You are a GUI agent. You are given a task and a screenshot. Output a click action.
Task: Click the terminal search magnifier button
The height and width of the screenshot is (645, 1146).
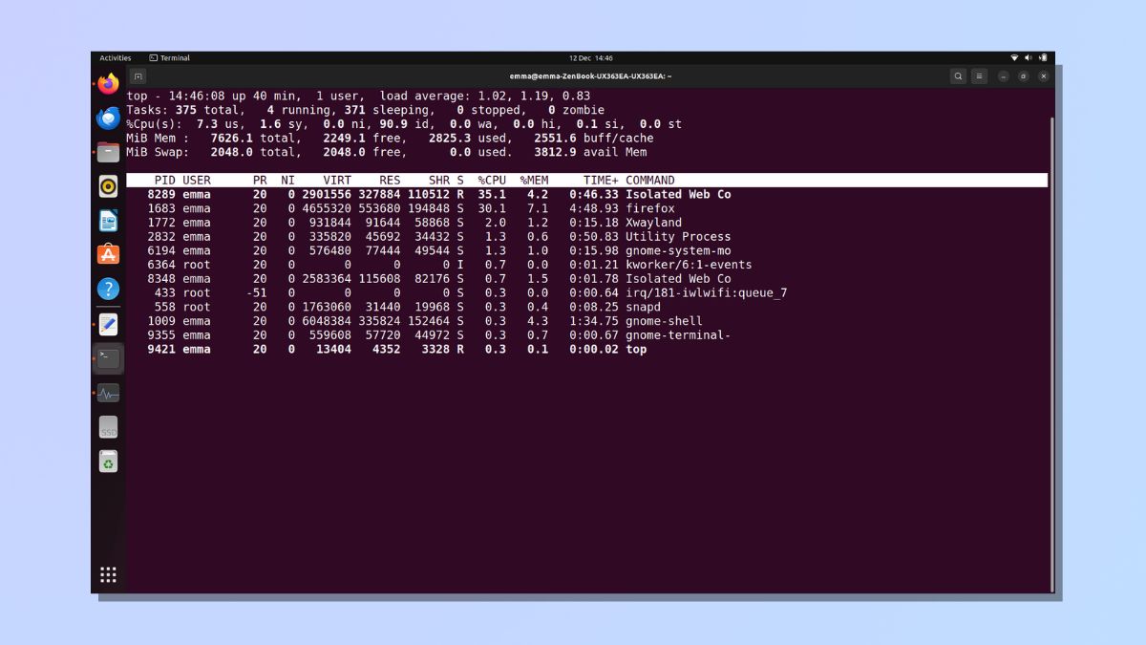coord(958,76)
